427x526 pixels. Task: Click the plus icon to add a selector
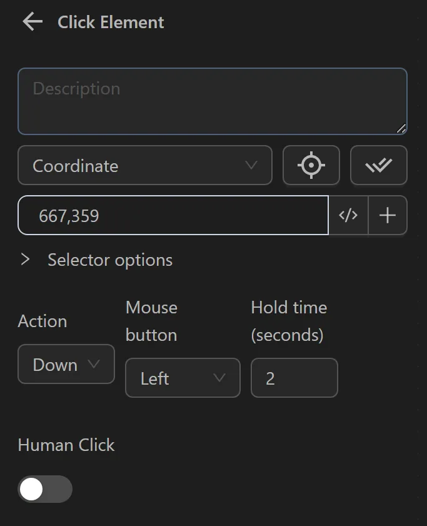(388, 215)
